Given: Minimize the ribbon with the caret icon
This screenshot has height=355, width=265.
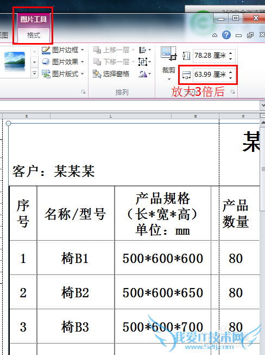Looking at the screenshot, I should (214, 35).
